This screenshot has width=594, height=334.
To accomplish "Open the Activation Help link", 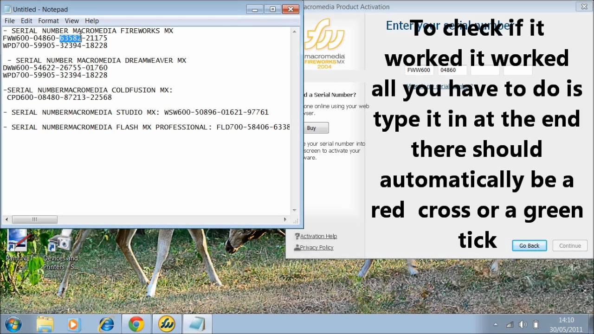I will [318, 236].
